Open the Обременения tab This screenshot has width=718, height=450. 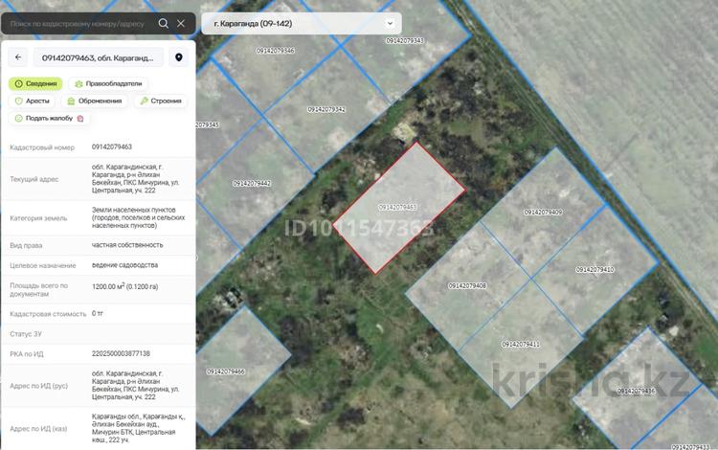click(x=95, y=101)
